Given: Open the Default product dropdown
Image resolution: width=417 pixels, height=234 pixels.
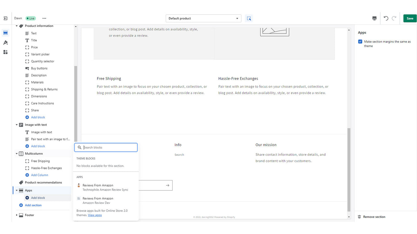Looking at the screenshot, I should tap(203, 18).
